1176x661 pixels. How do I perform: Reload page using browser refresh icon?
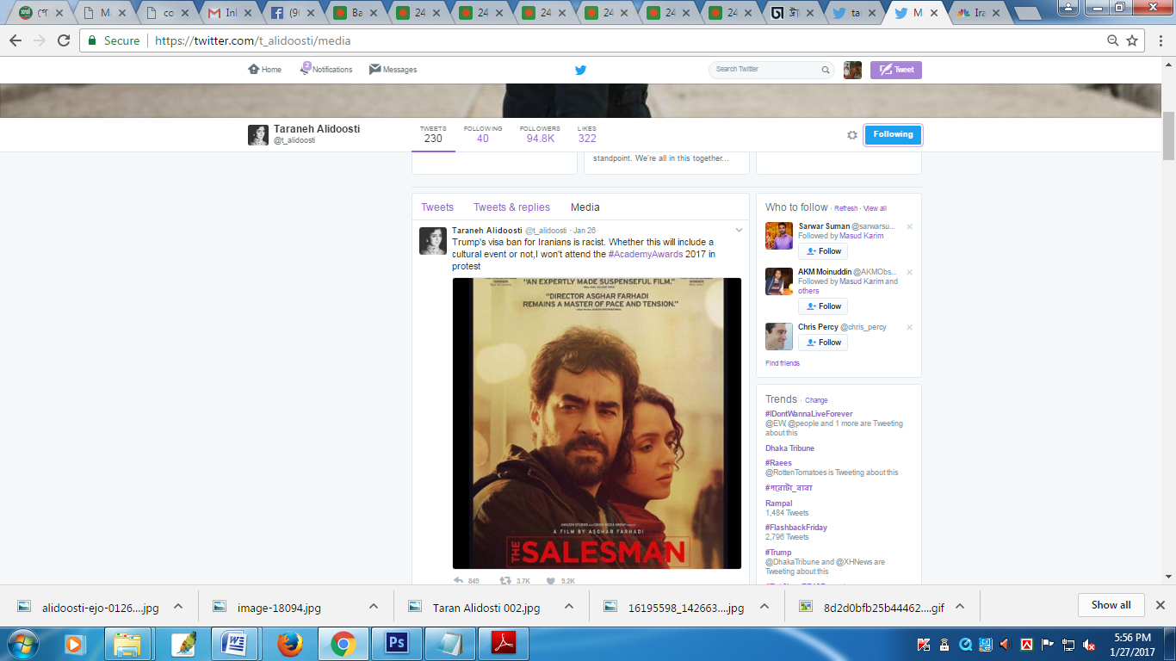pyautogui.click(x=64, y=40)
